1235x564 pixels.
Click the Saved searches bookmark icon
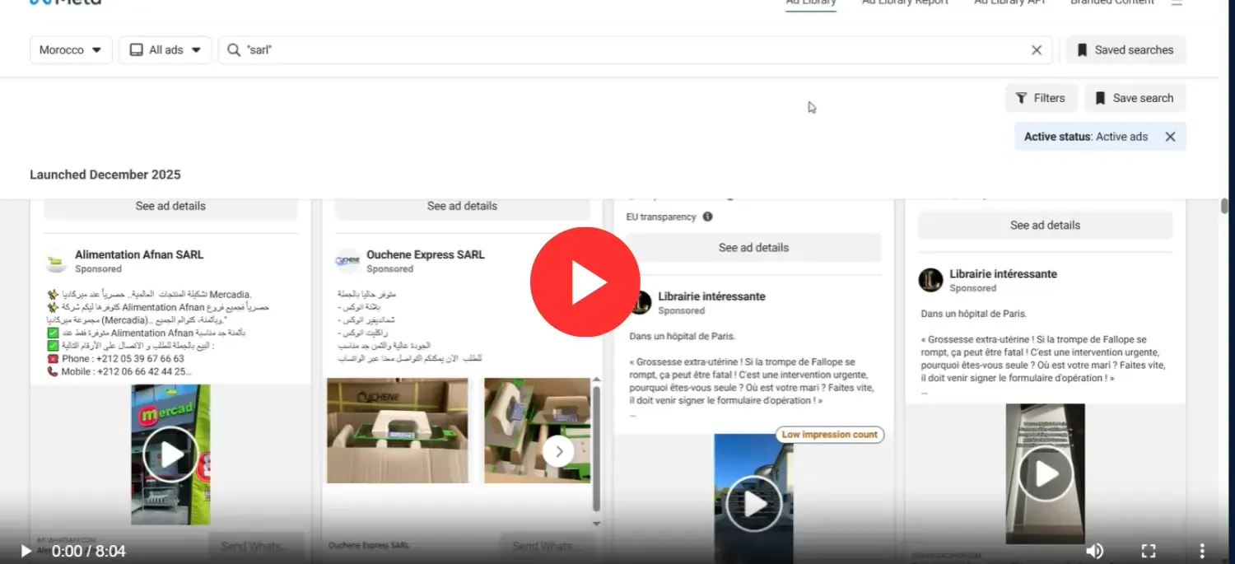click(x=1082, y=49)
